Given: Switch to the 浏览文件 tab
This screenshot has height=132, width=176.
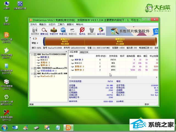Looking at the screenshot, I should (84, 52).
